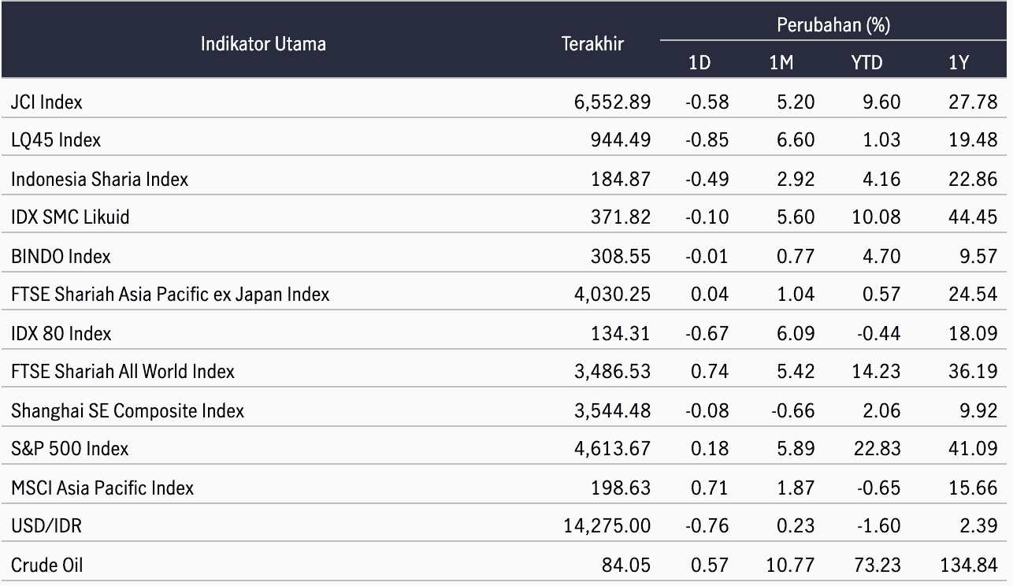Click MSCI last value 198.63
The image size is (1013, 586).
(621, 488)
